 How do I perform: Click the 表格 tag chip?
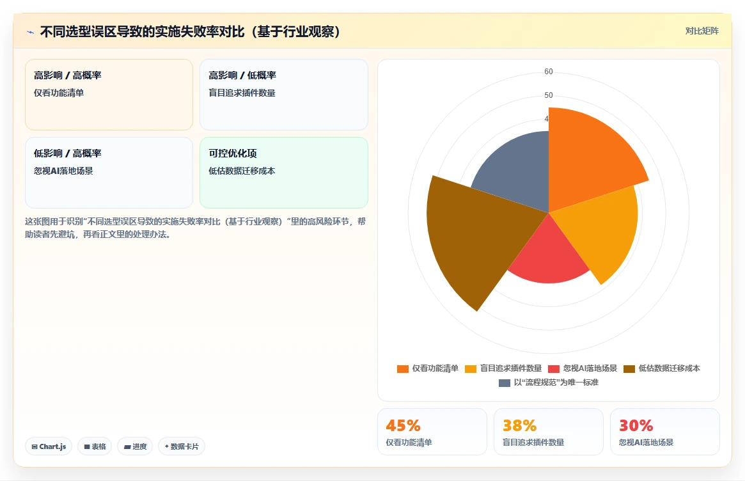click(95, 446)
